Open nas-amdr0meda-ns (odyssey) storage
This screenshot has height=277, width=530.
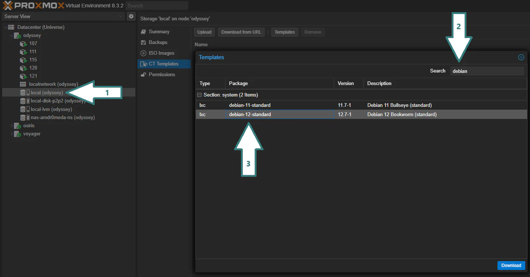(x=63, y=118)
